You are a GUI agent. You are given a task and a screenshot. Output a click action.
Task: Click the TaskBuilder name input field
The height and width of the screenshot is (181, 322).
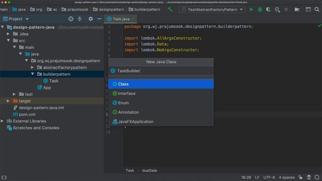point(161,71)
